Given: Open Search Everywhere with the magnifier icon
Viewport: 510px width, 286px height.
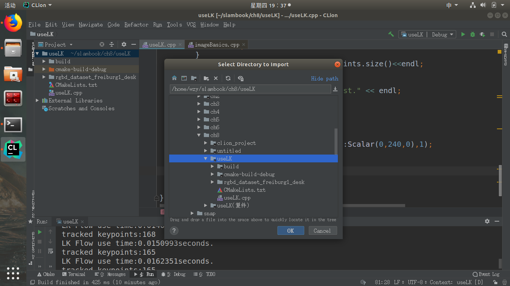Looking at the screenshot, I should point(504,34).
